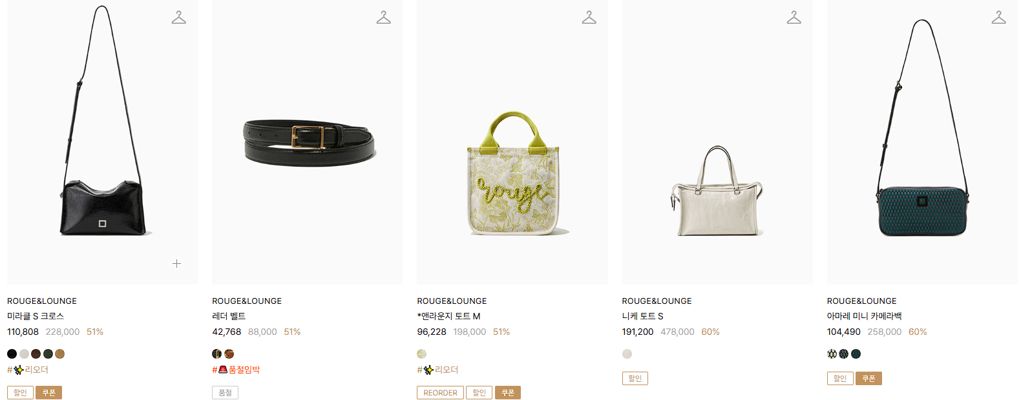
Task: Click hanger icon on cream tote card
Action: pos(794,17)
